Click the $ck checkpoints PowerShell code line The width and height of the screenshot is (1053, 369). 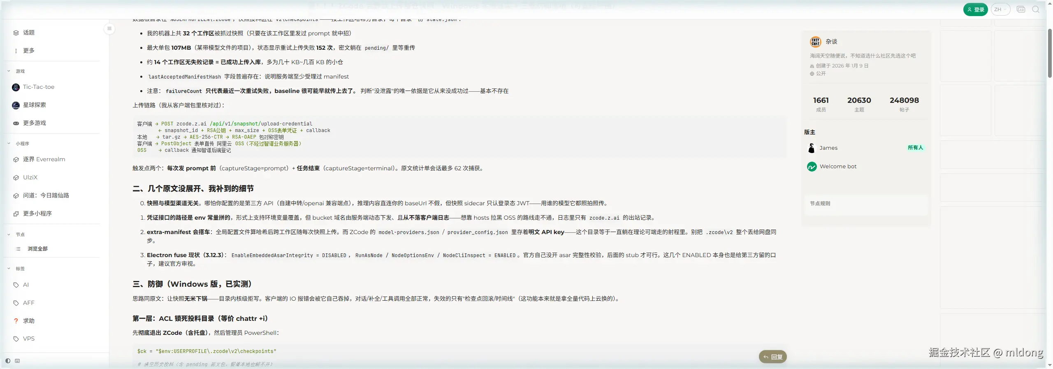[x=207, y=351]
